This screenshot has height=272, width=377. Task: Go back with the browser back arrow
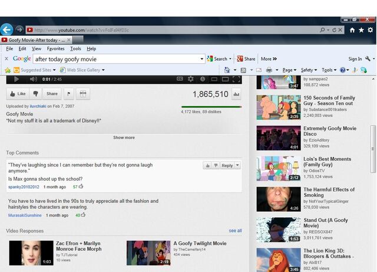coord(6,30)
